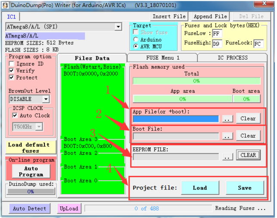Viewport: 277px width, 218px height.
Task: Close the DuinoDump Writer window
Action: [x=264, y=3]
